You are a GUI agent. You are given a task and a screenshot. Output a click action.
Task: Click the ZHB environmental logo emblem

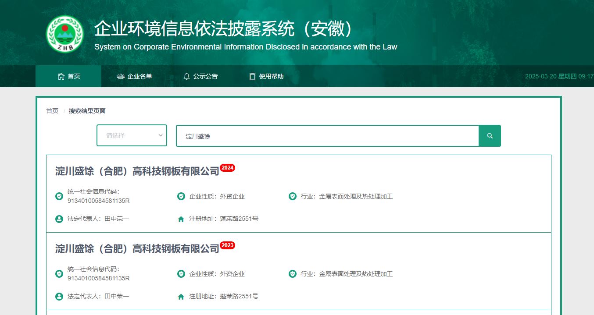64,34
